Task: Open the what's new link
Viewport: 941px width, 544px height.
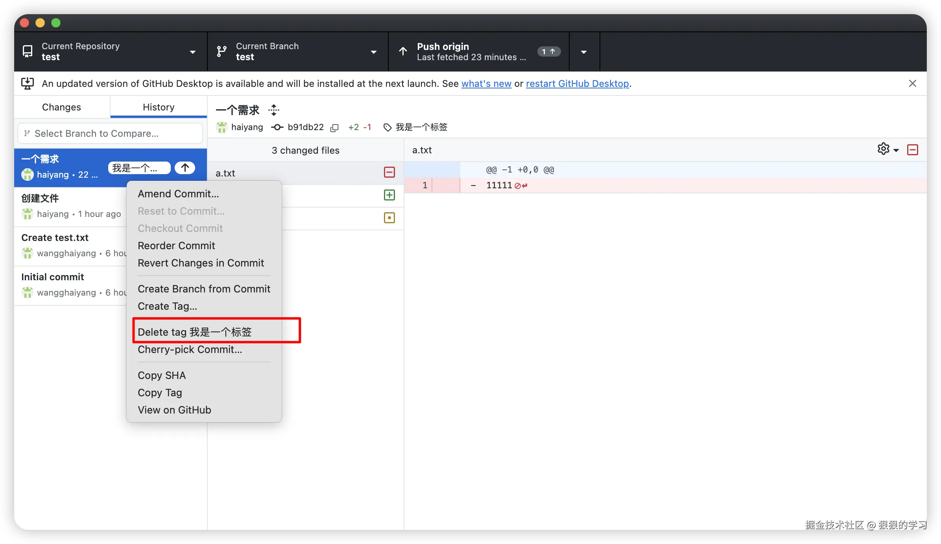Action: click(x=486, y=83)
